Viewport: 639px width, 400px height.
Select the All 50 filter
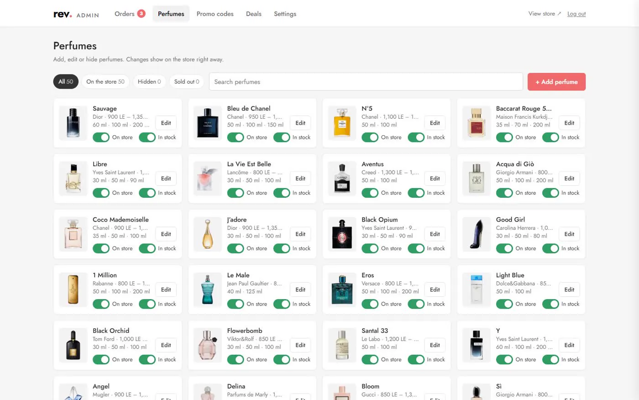click(x=66, y=82)
